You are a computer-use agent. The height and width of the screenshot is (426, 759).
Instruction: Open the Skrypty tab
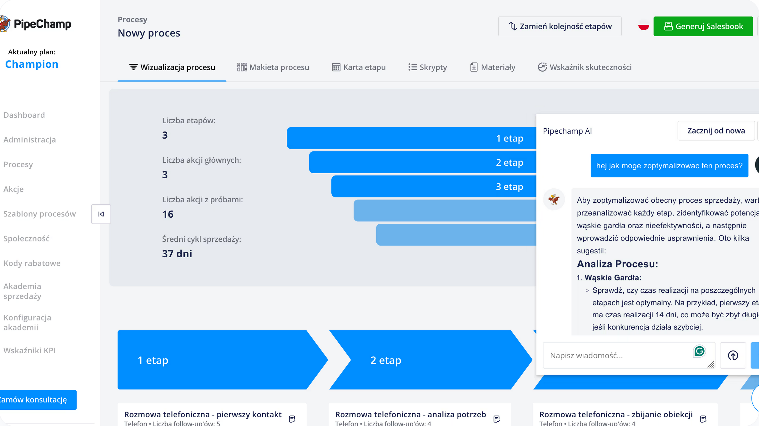[x=427, y=67]
